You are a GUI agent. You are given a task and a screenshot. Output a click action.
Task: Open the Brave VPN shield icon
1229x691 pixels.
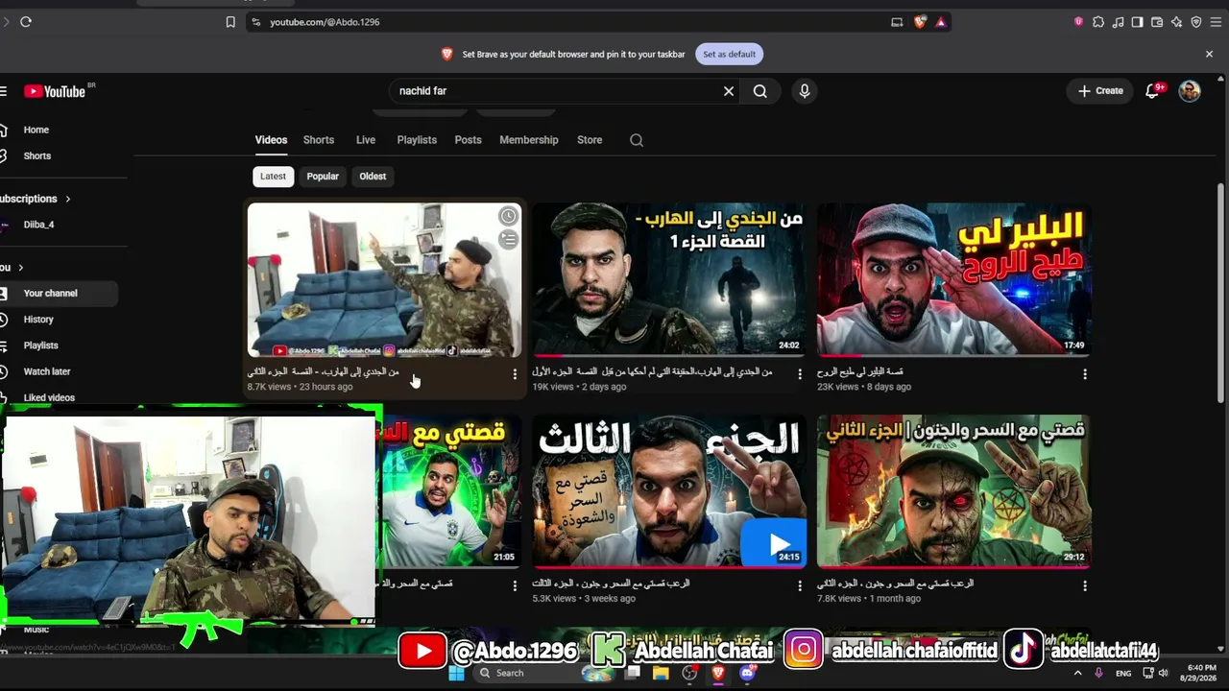click(1196, 22)
